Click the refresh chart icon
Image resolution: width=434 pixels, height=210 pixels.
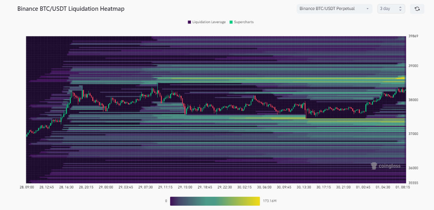[417, 9]
